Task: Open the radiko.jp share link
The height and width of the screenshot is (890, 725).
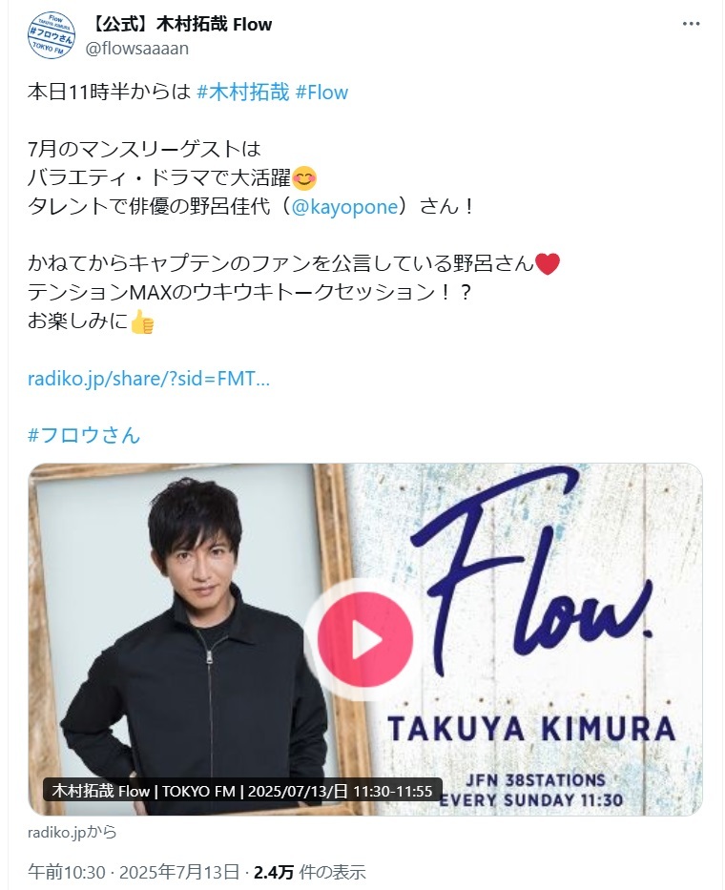Action: (149, 378)
